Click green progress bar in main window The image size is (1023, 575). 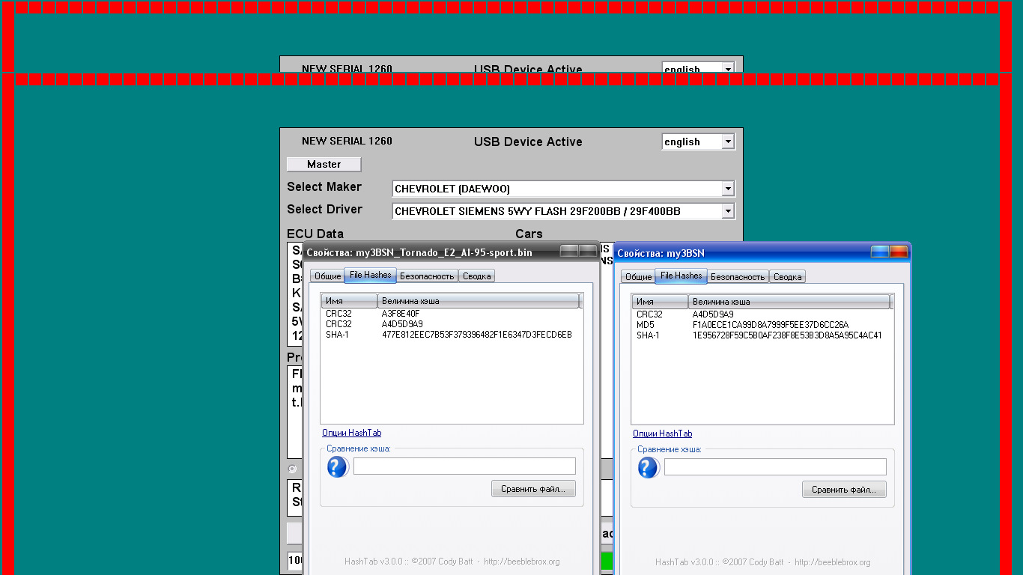pos(607,561)
